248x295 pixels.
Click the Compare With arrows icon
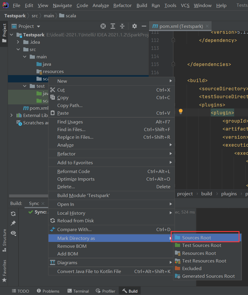pos(53,229)
